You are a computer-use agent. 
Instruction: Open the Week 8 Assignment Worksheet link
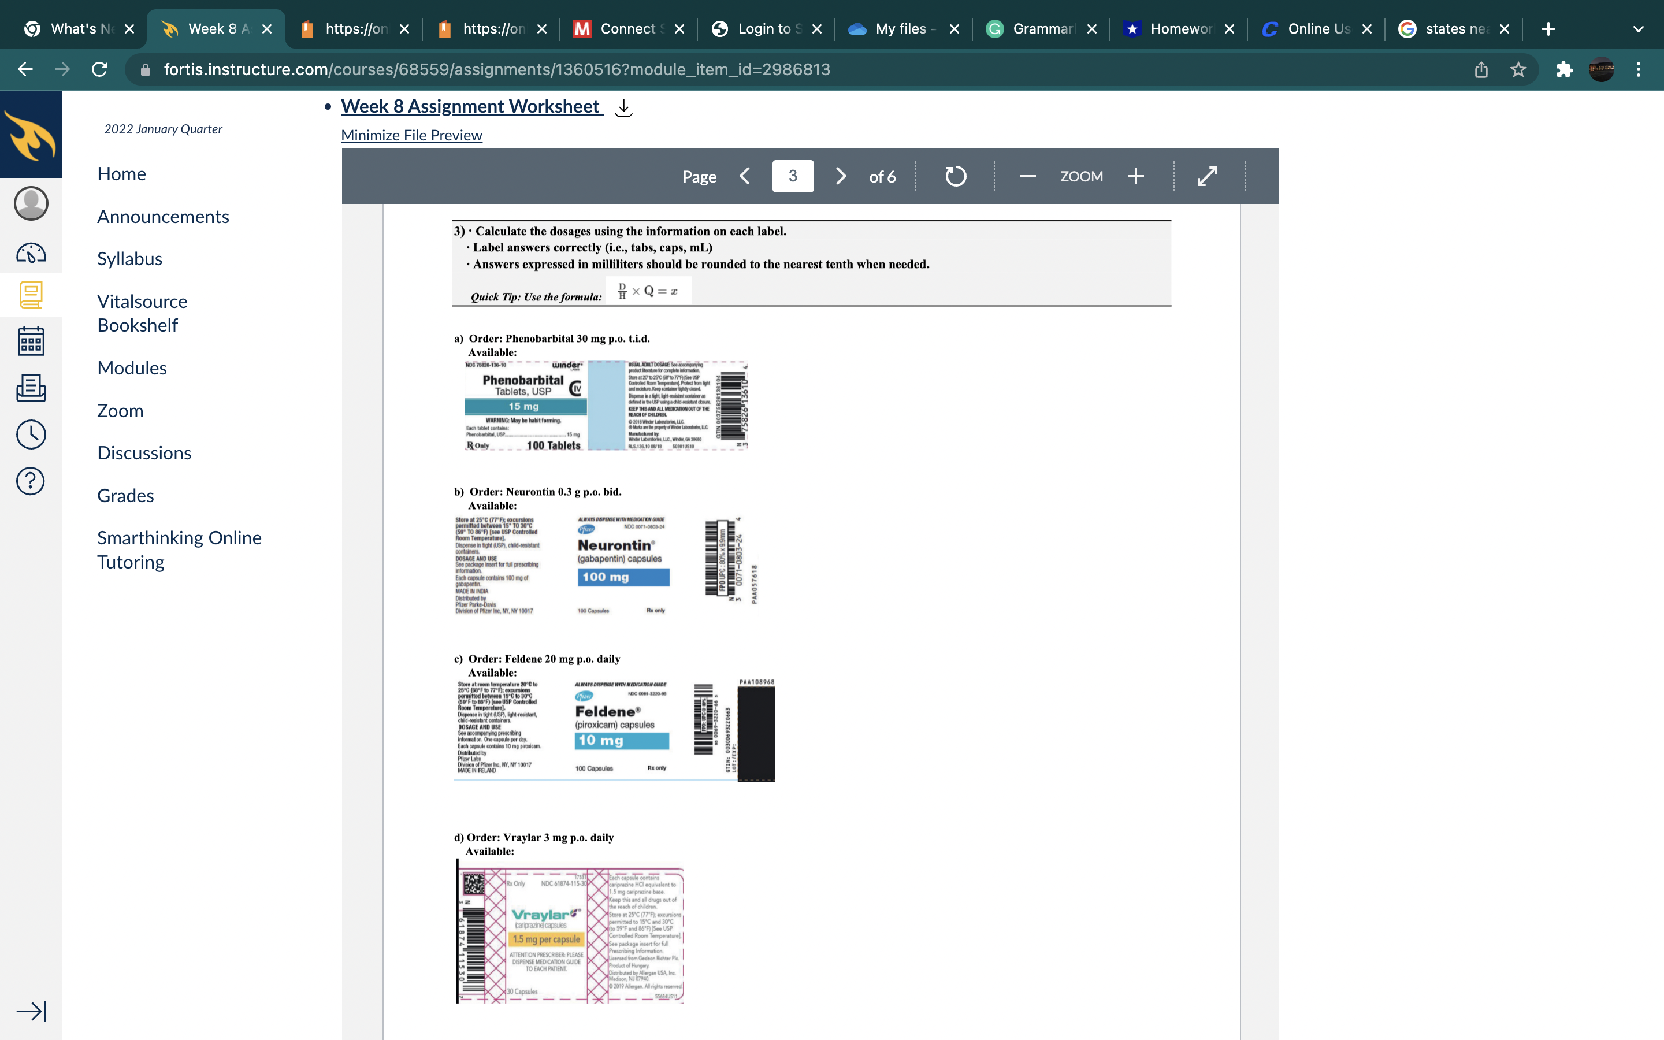point(471,107)
